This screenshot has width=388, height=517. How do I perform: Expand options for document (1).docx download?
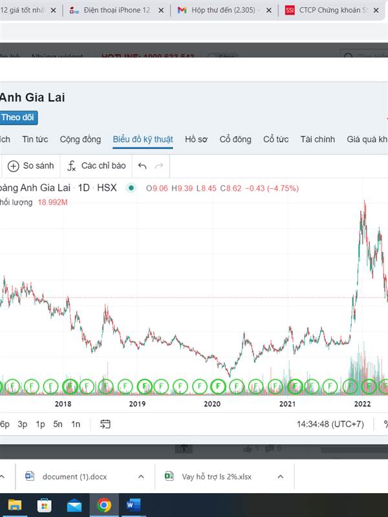point(141,477)
